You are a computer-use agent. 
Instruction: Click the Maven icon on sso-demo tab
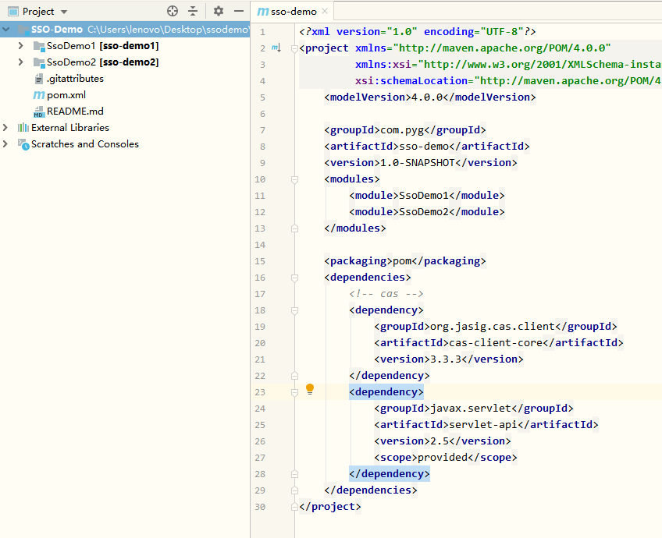262,12
